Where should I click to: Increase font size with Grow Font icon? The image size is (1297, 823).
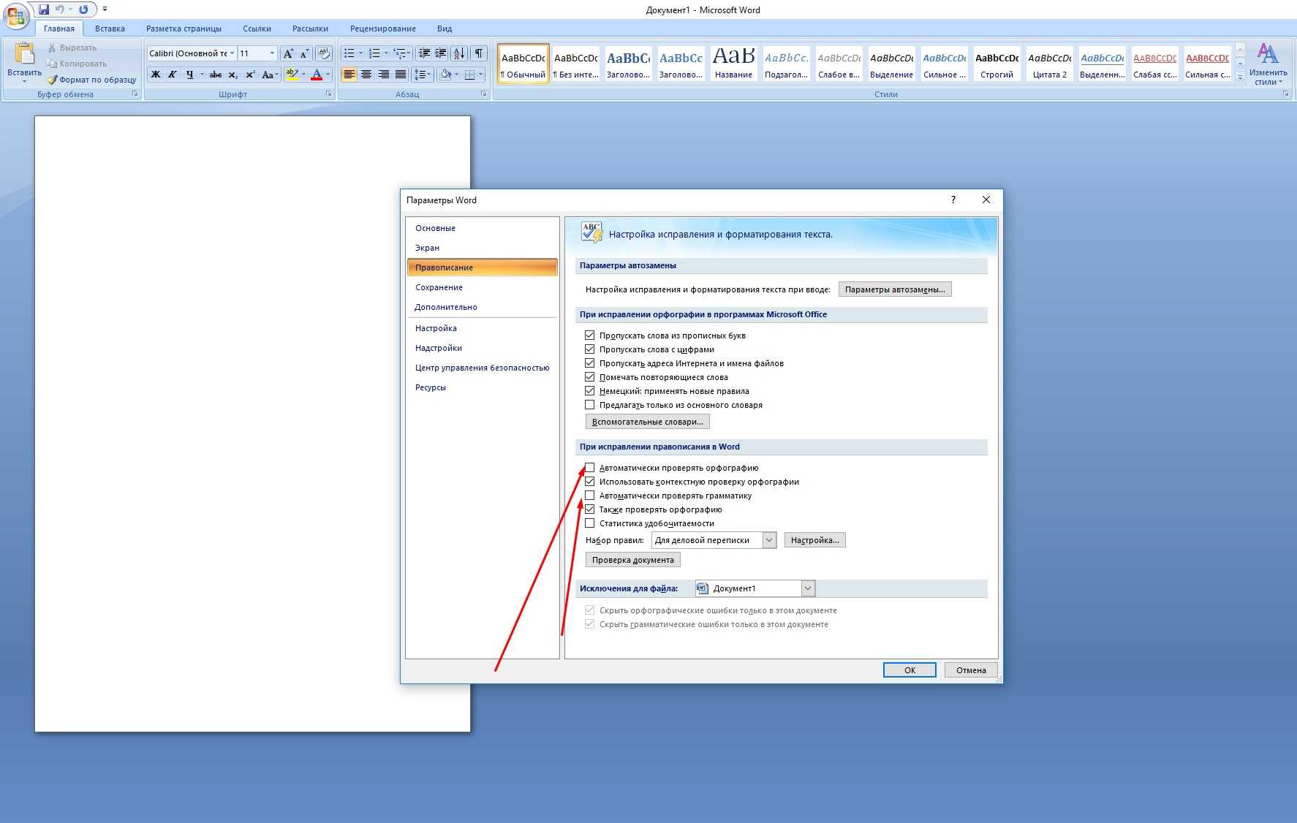[288, 53]
